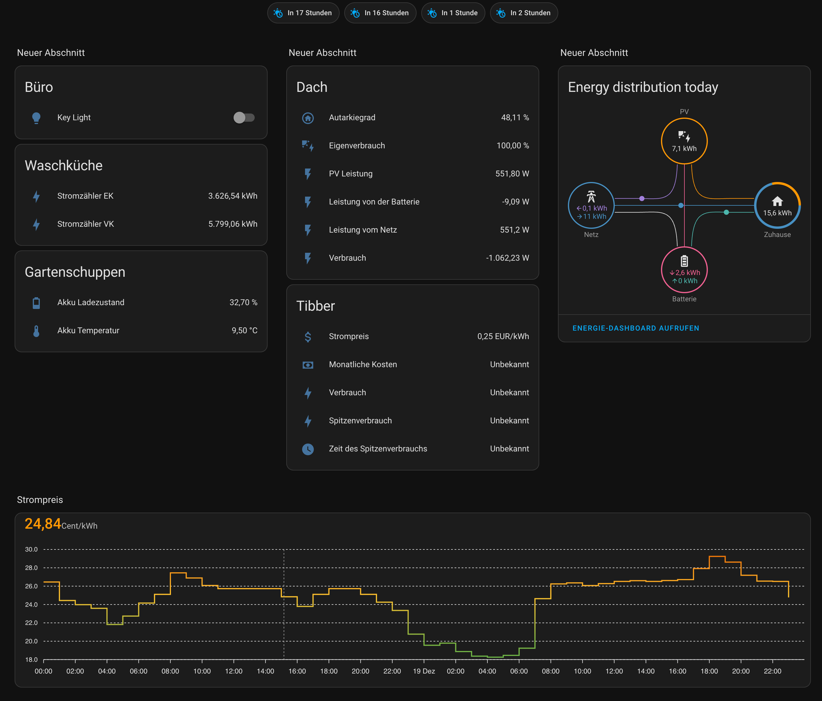Viewport: 822px width, 701px height.
Task: Click the Zuhause home circle 15,6 kWh
Action: coord(778,205)
